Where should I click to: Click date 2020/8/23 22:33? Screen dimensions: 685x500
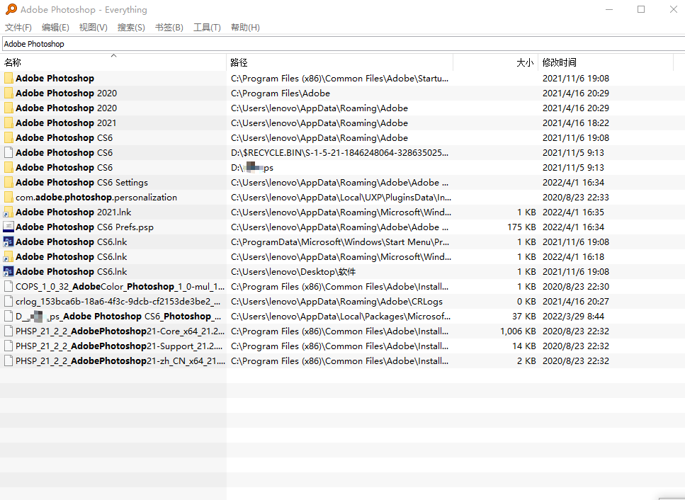(576, 197)
